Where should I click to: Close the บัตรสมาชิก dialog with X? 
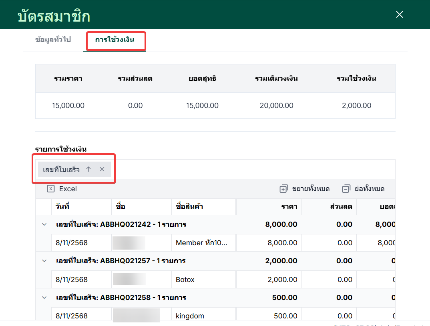399,14
